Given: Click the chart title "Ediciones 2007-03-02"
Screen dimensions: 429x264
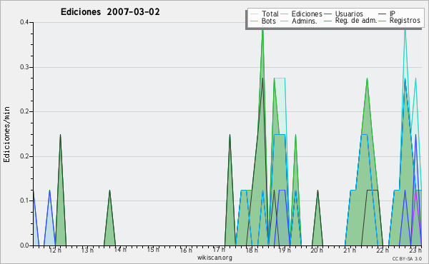Looking at the screenshot, I should (x=110, y=12).
